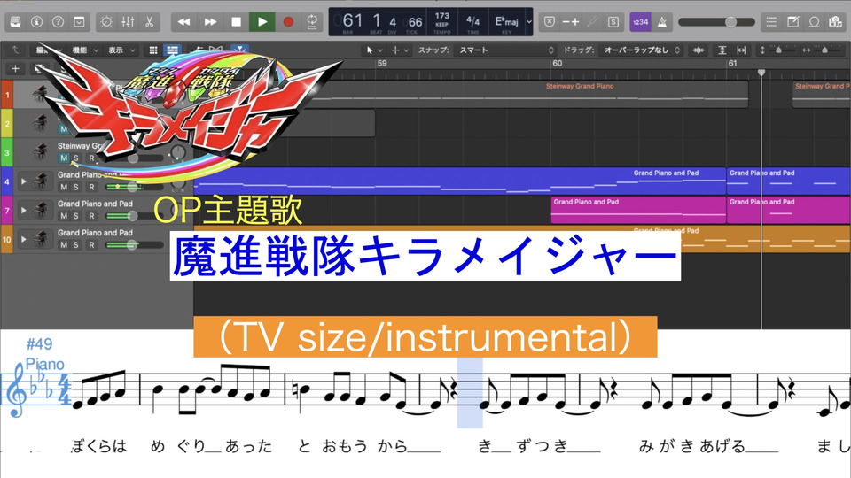Screen dimensions: 851x478
Task: Open the pointer tool dropdown
Action: click(x=374, y=50)
